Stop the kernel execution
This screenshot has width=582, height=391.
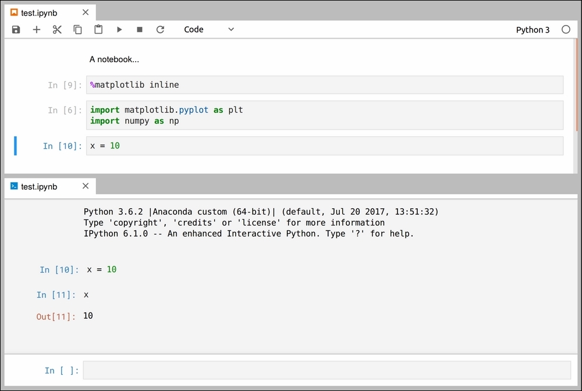140,30
